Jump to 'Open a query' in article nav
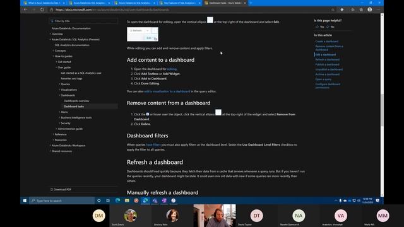This screenshot has width=404, height=227. (323, 79)
